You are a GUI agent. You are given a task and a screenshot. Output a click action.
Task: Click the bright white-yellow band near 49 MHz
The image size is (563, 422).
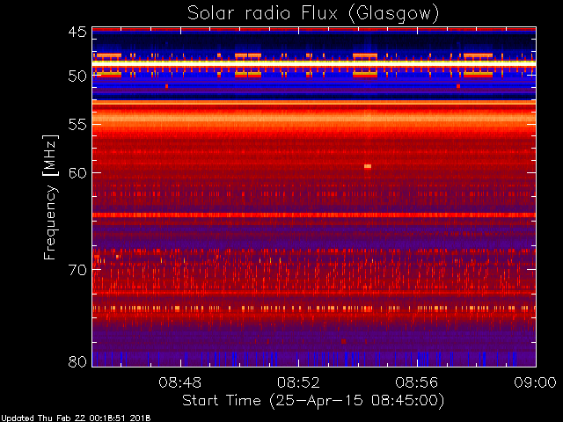(x=314, y=62)
